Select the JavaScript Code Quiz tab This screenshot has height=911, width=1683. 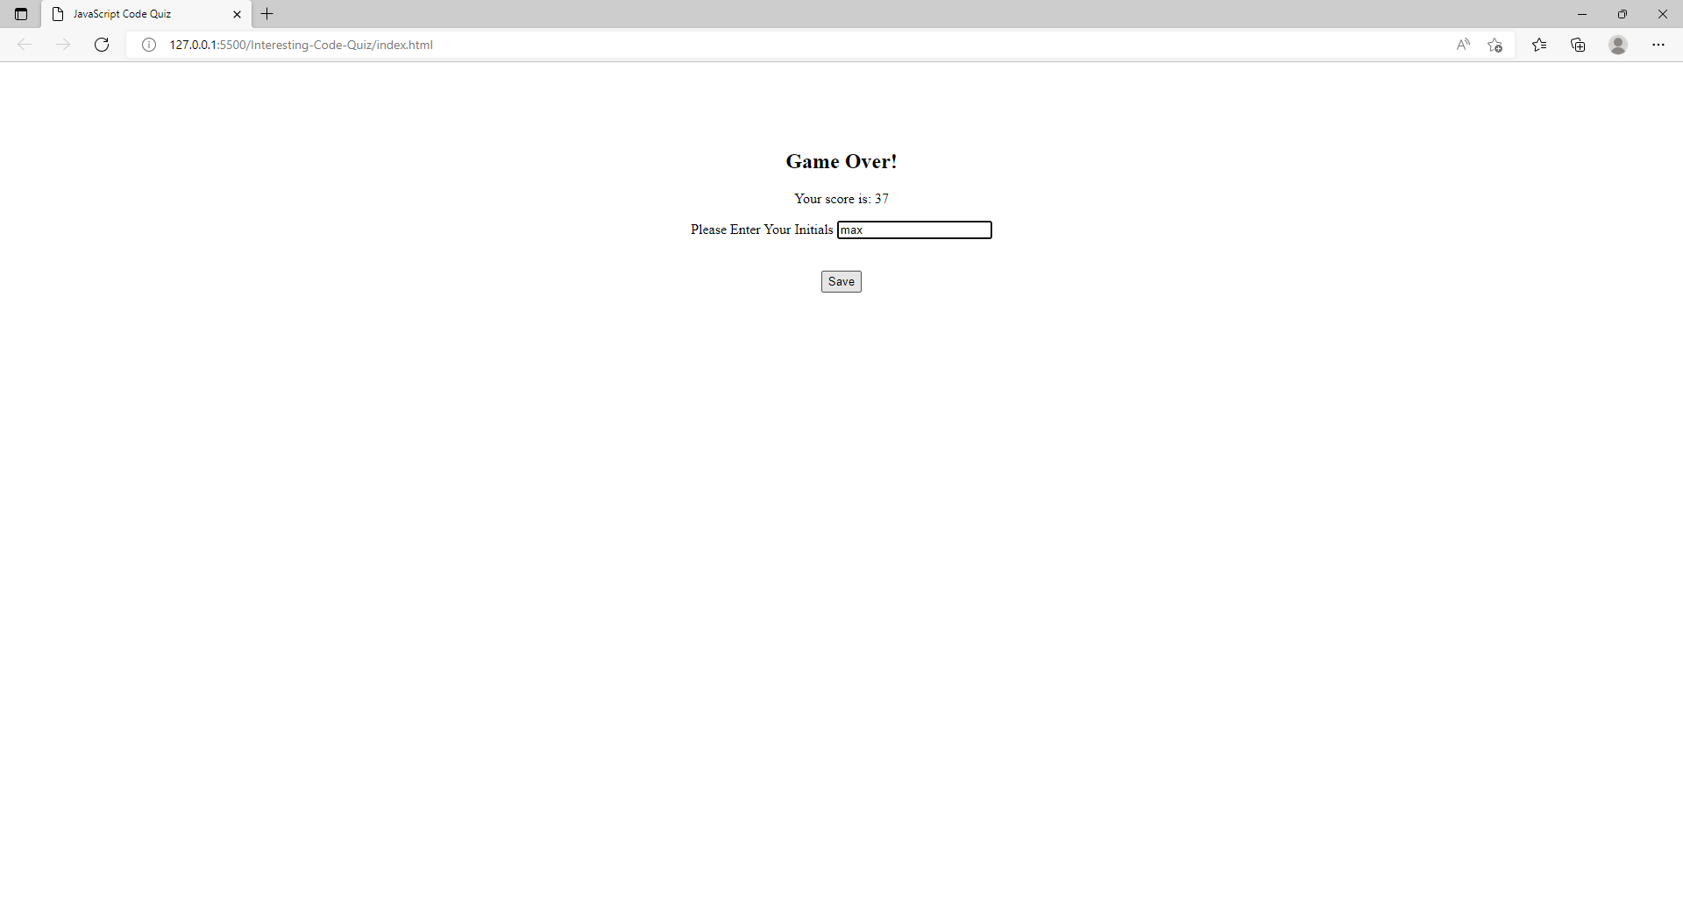tap(131, 14)
